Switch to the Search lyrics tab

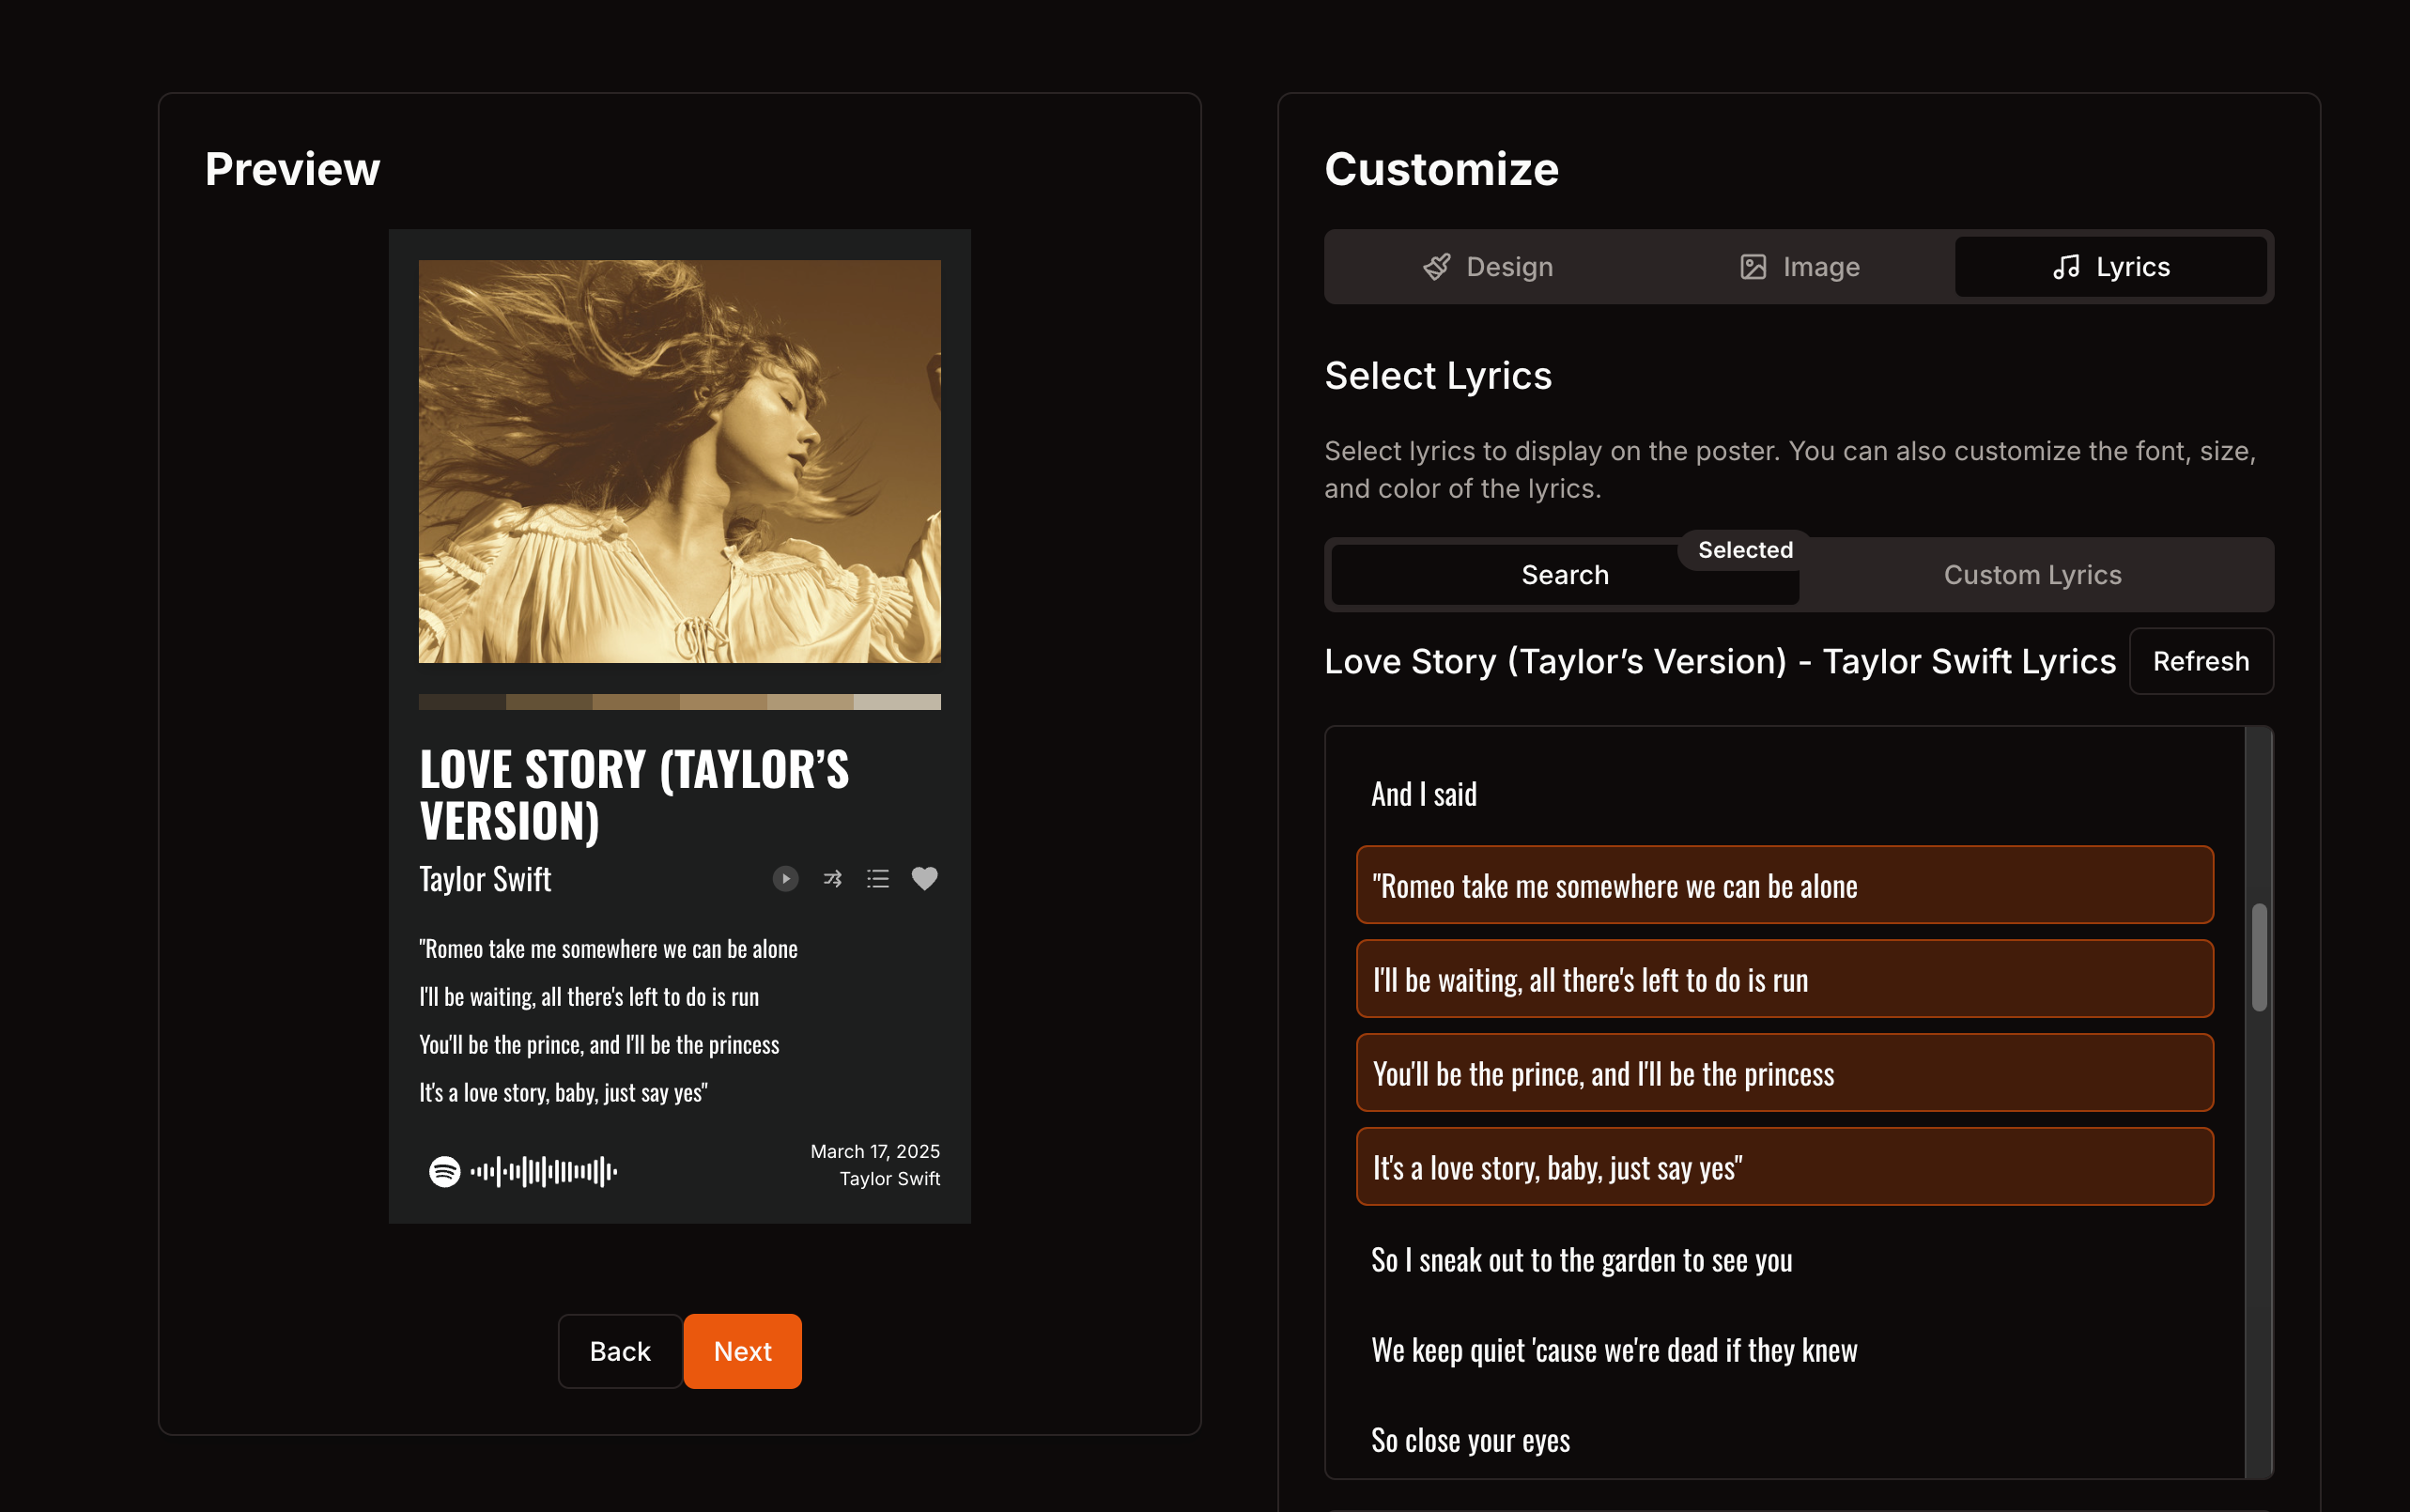(x=1565, y=575)
